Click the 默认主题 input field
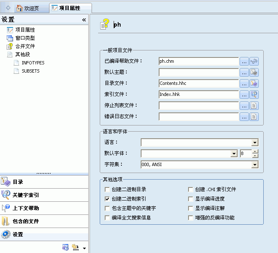The width and height of the screenshot is (278, 253). [x=199, y=72]
